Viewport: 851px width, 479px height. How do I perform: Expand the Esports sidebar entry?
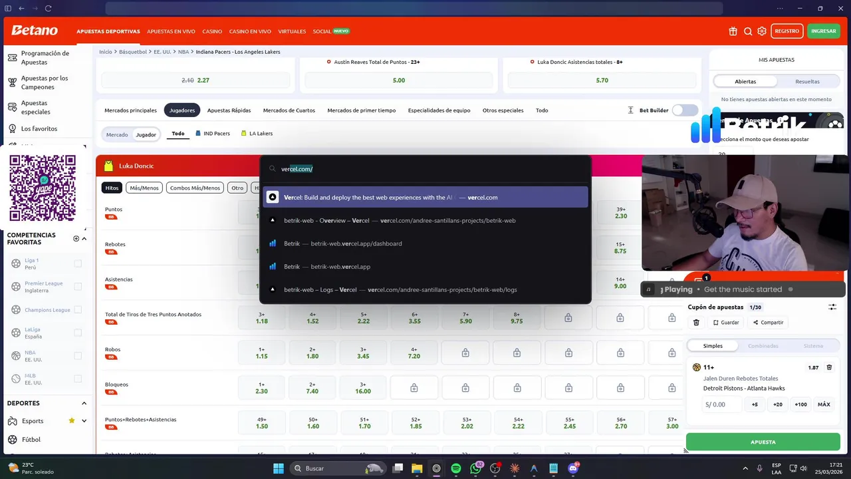[84, 420]
